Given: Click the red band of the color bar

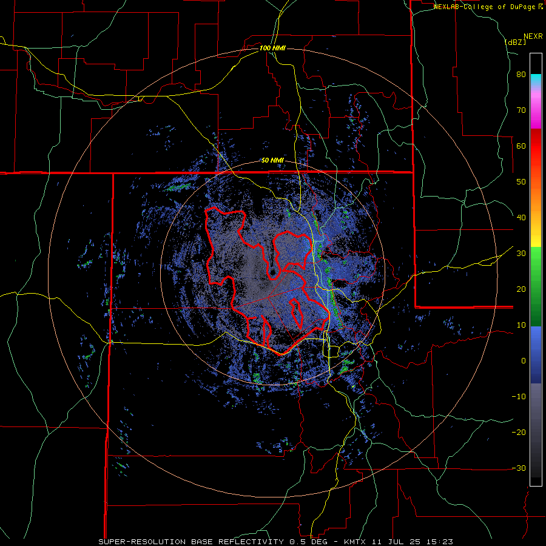Looking at the screenshot, I should (536, 146).
